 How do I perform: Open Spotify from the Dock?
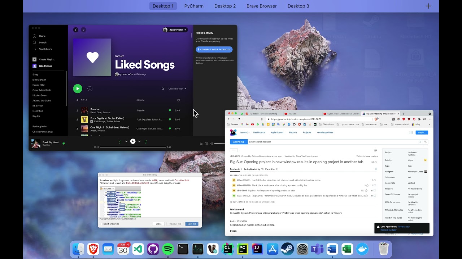[168, 249]
